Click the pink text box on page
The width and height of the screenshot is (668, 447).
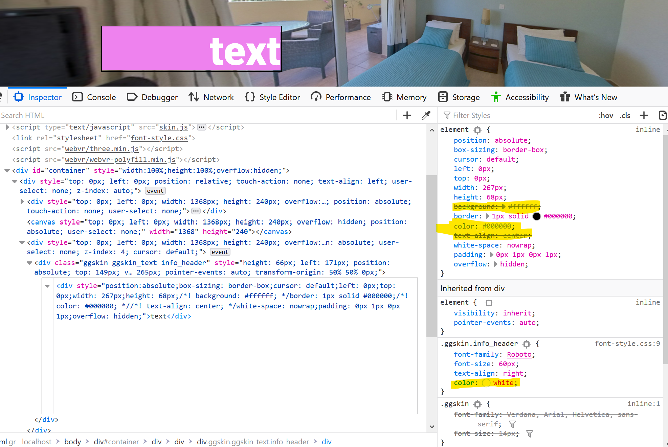192,49
